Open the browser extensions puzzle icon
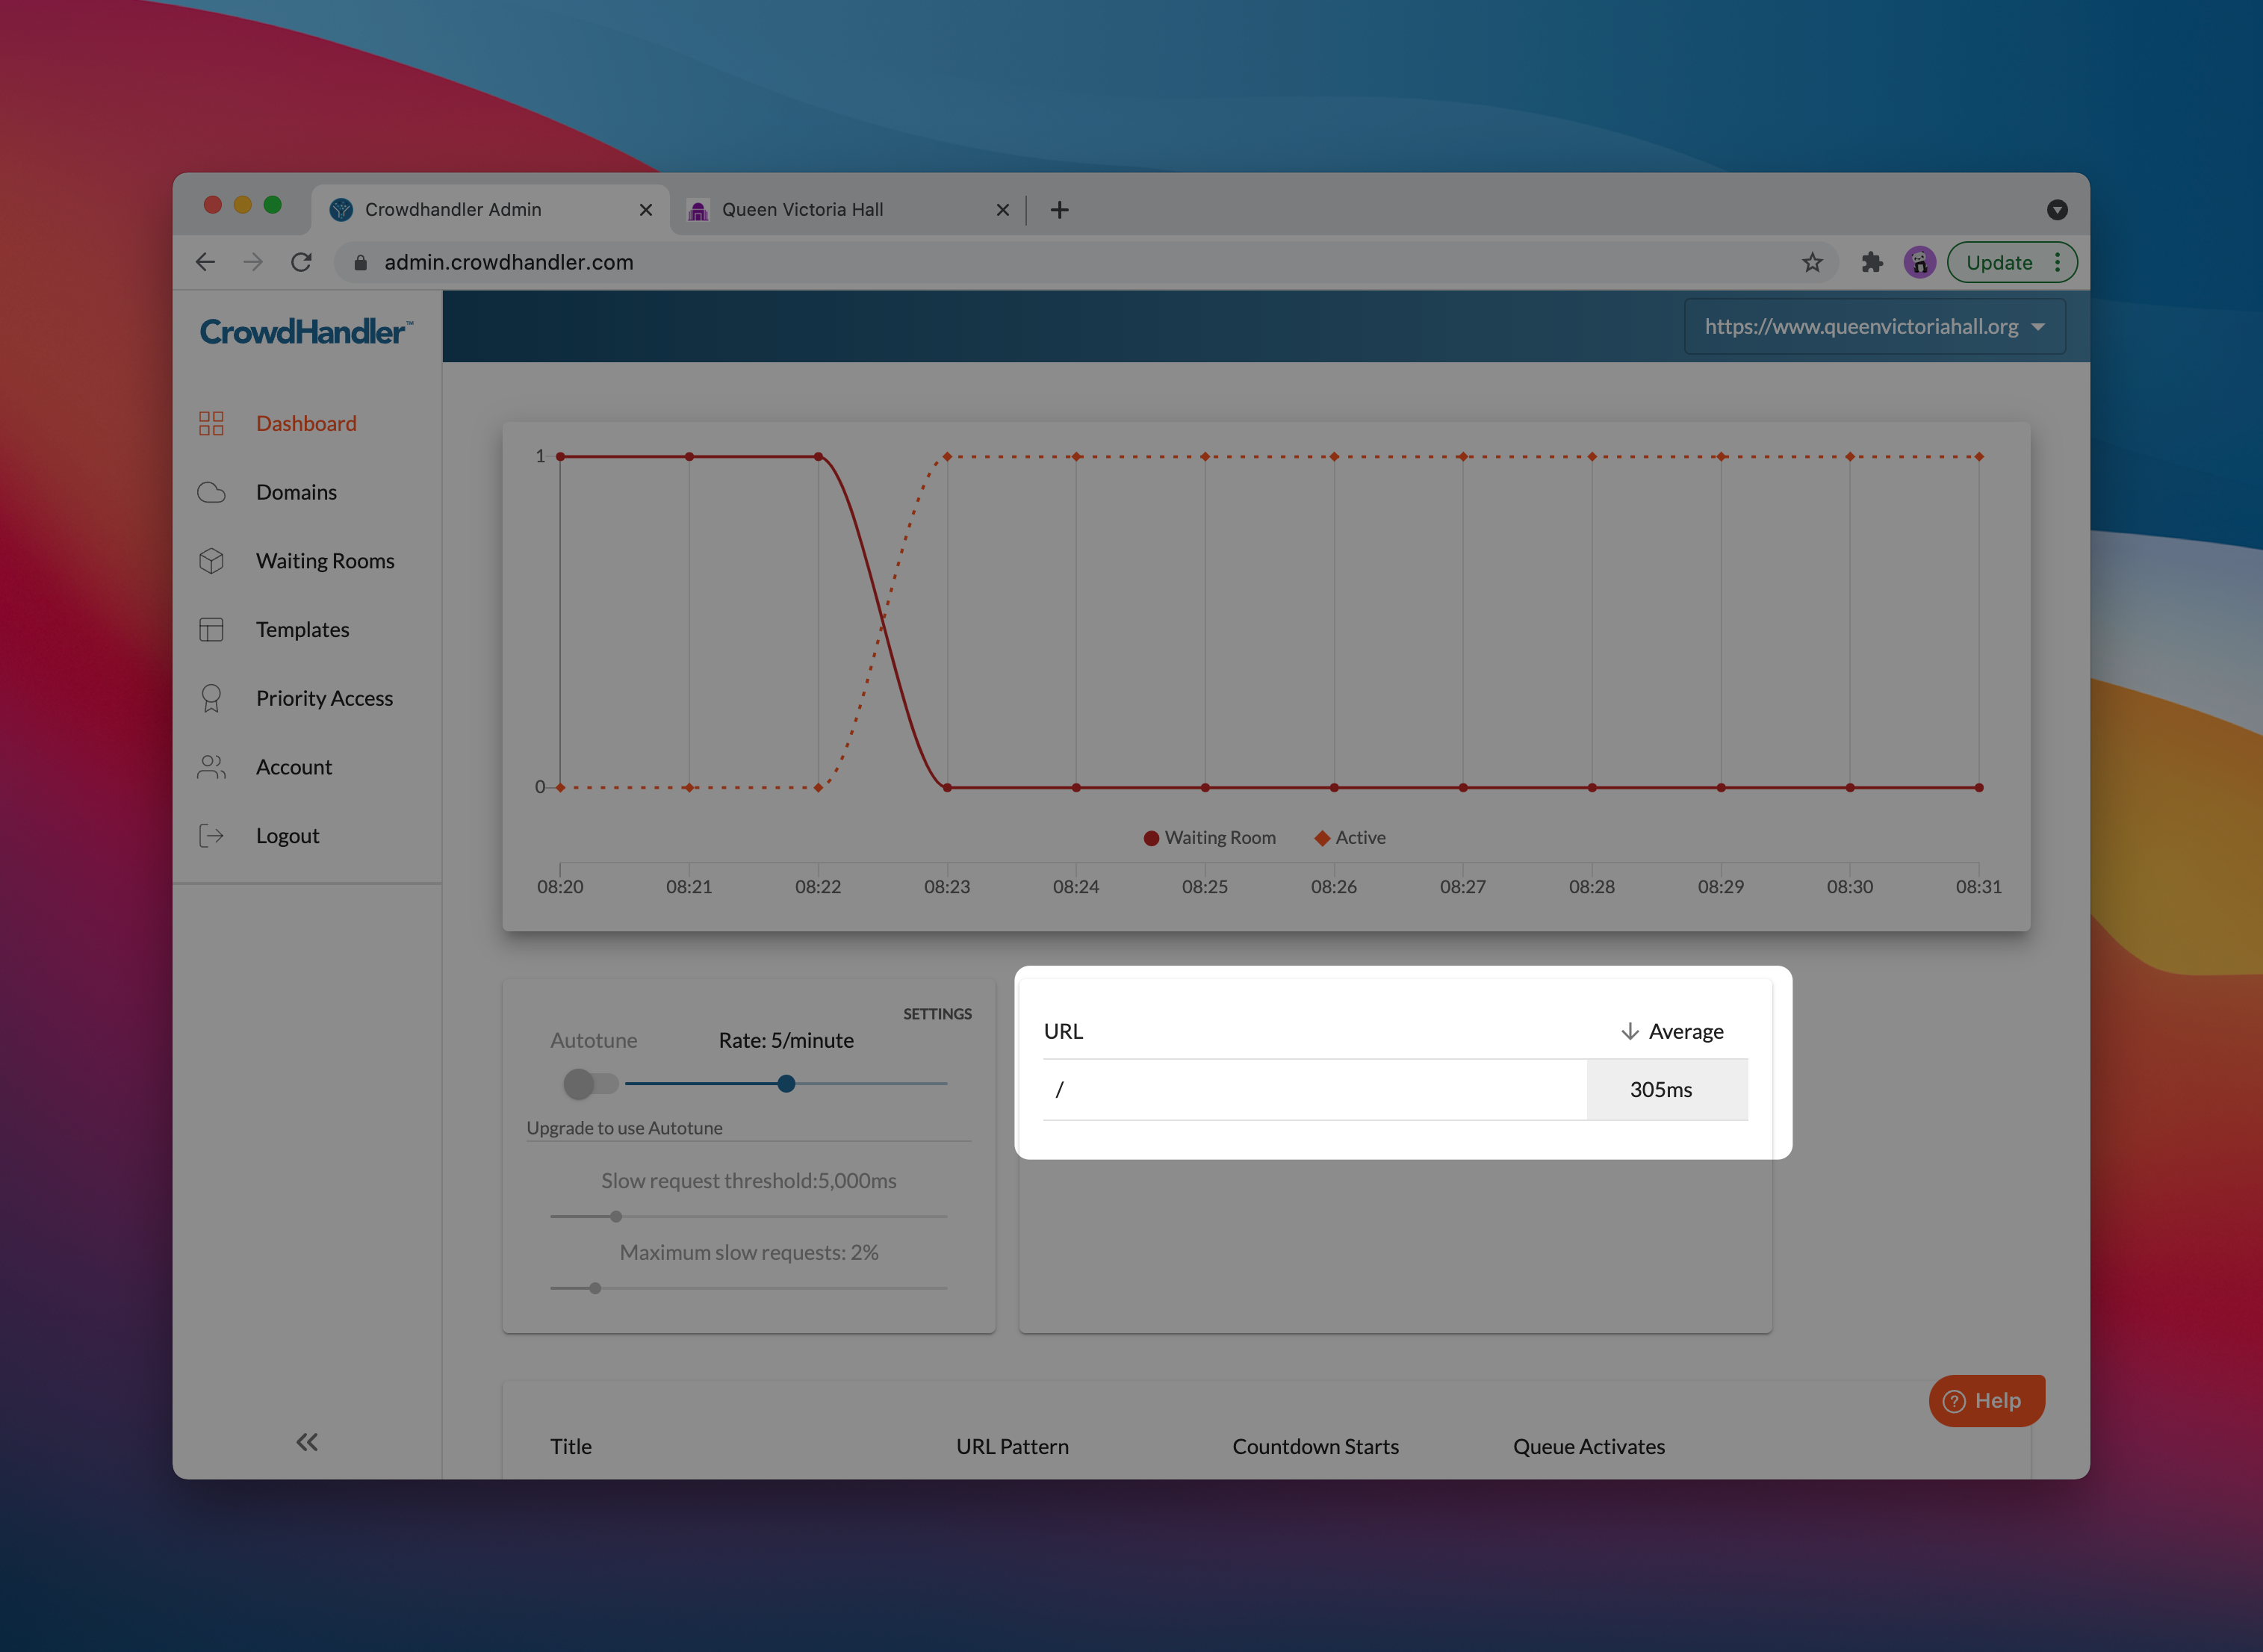Screen dimensions: 2263x1652 click(1872, 262)
